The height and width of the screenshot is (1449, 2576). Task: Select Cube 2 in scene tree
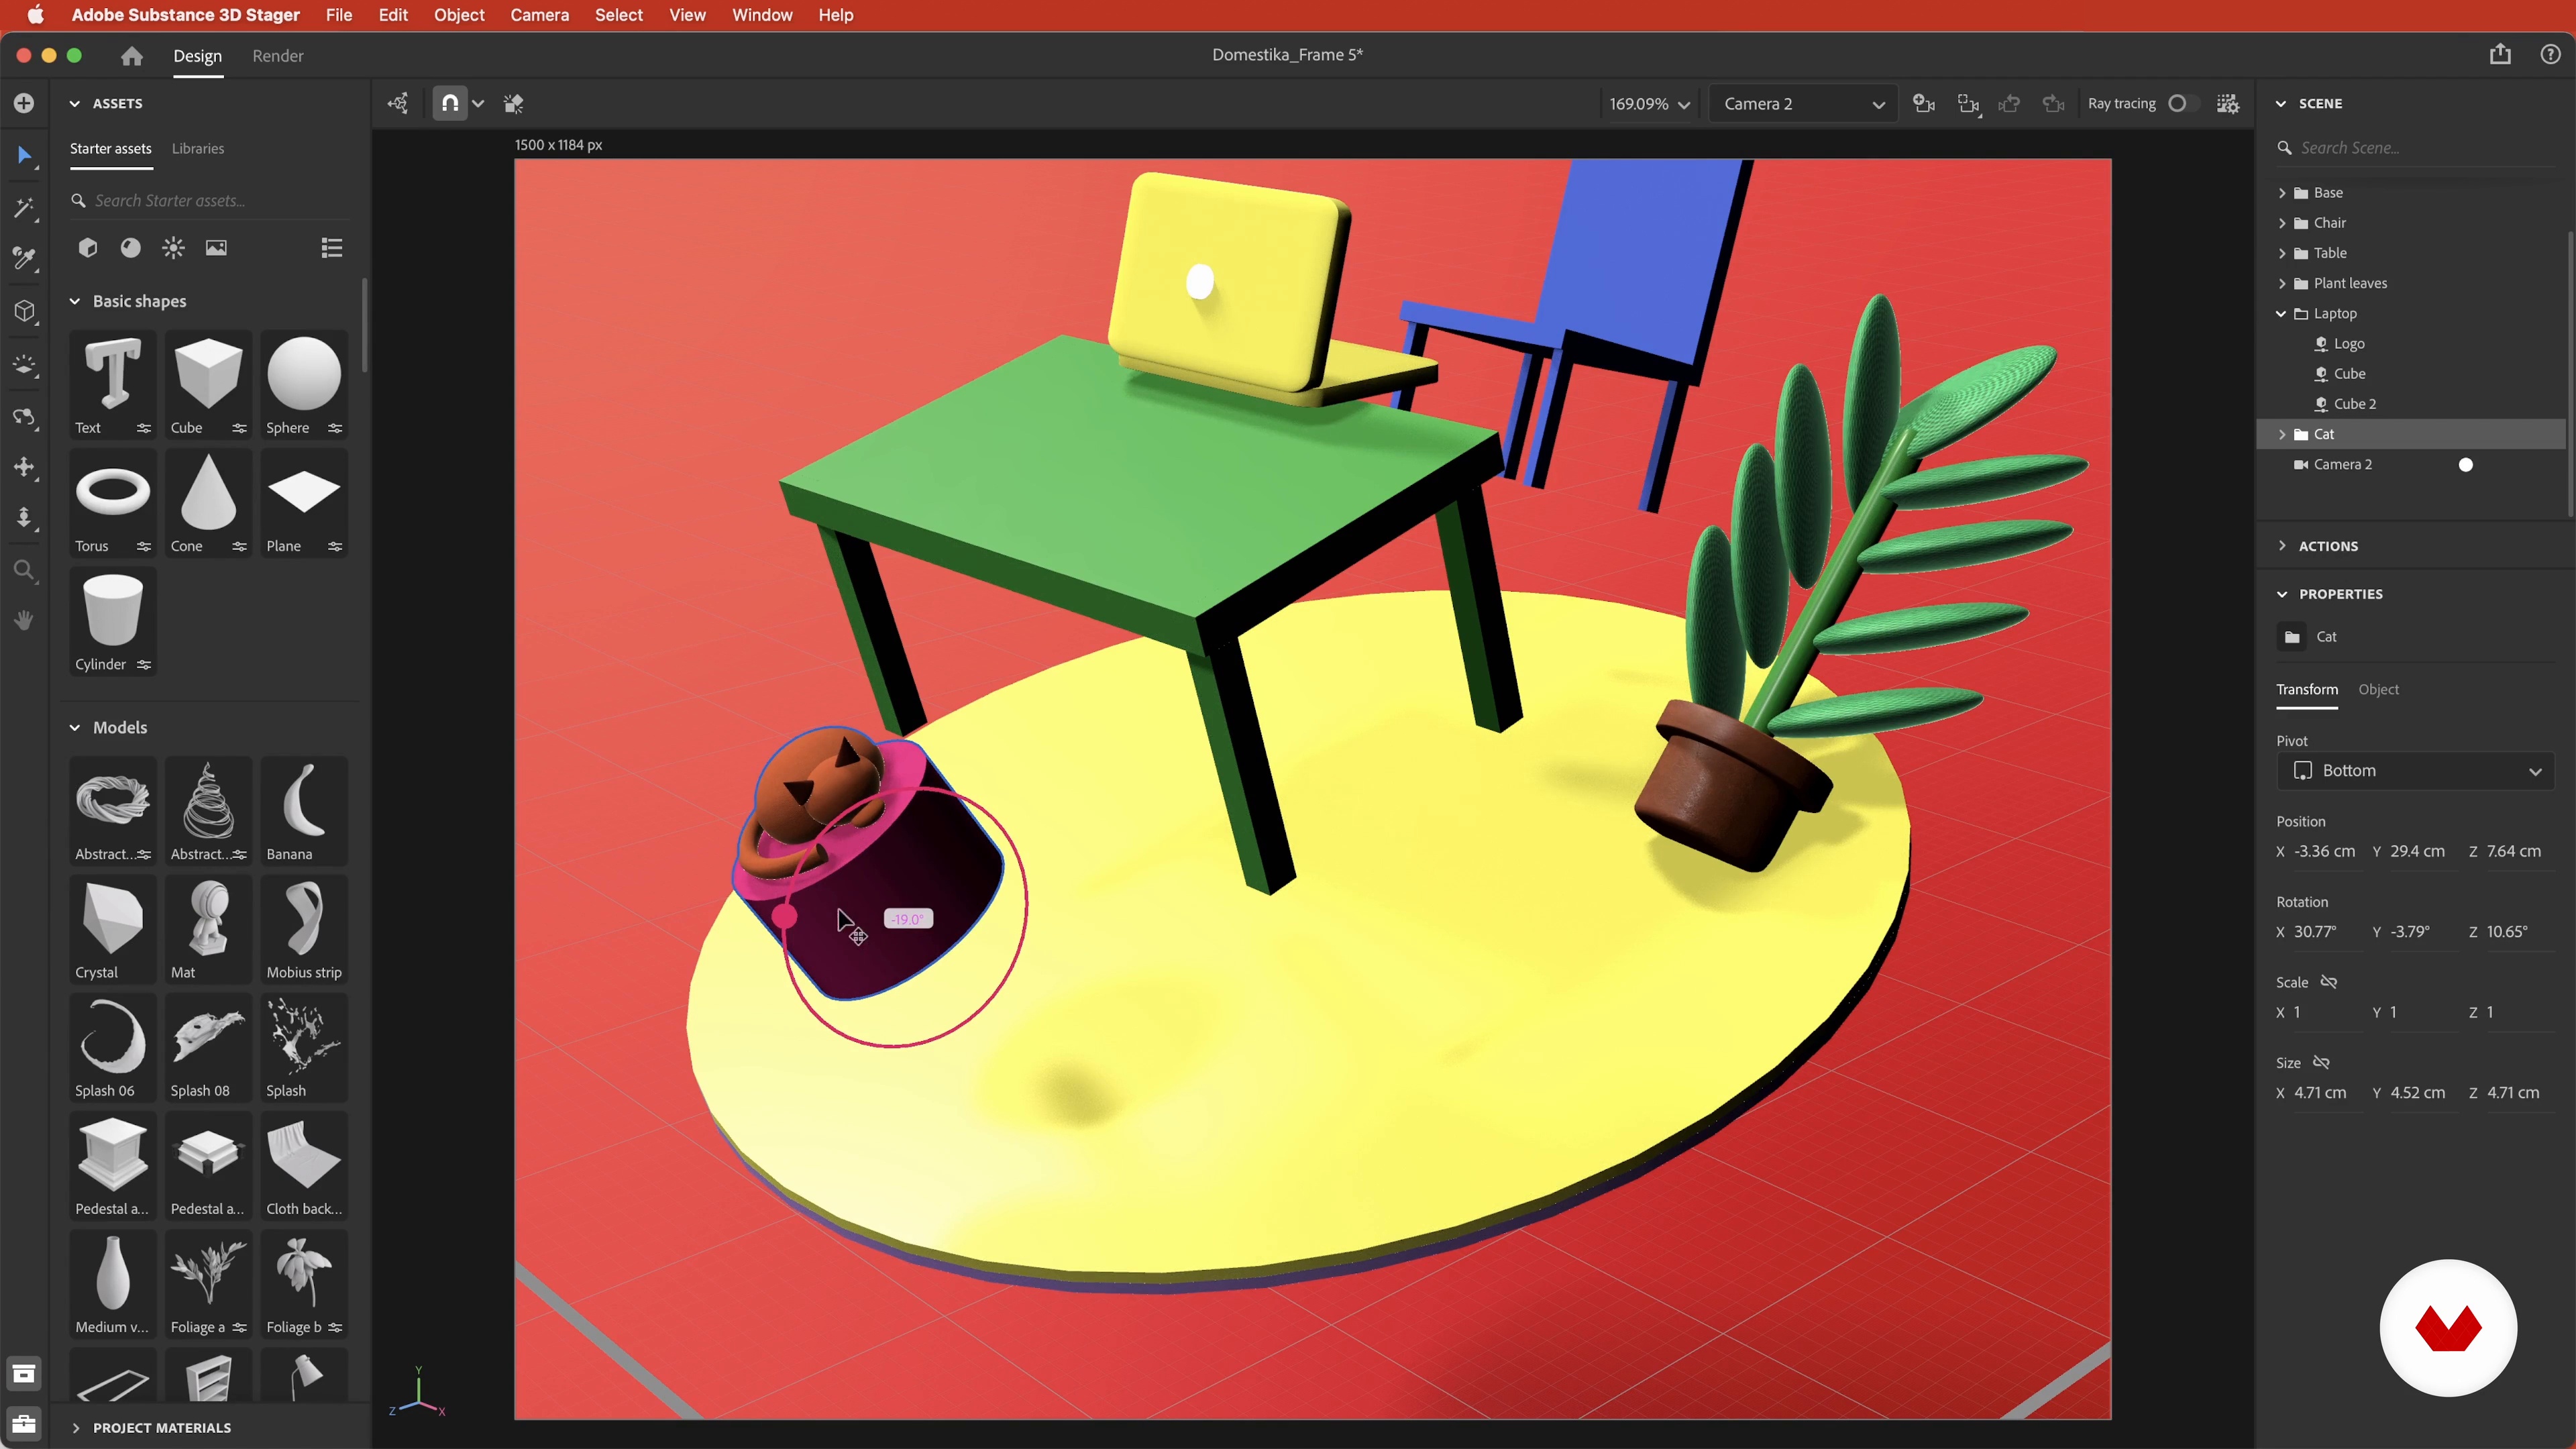coord(2355,404)
